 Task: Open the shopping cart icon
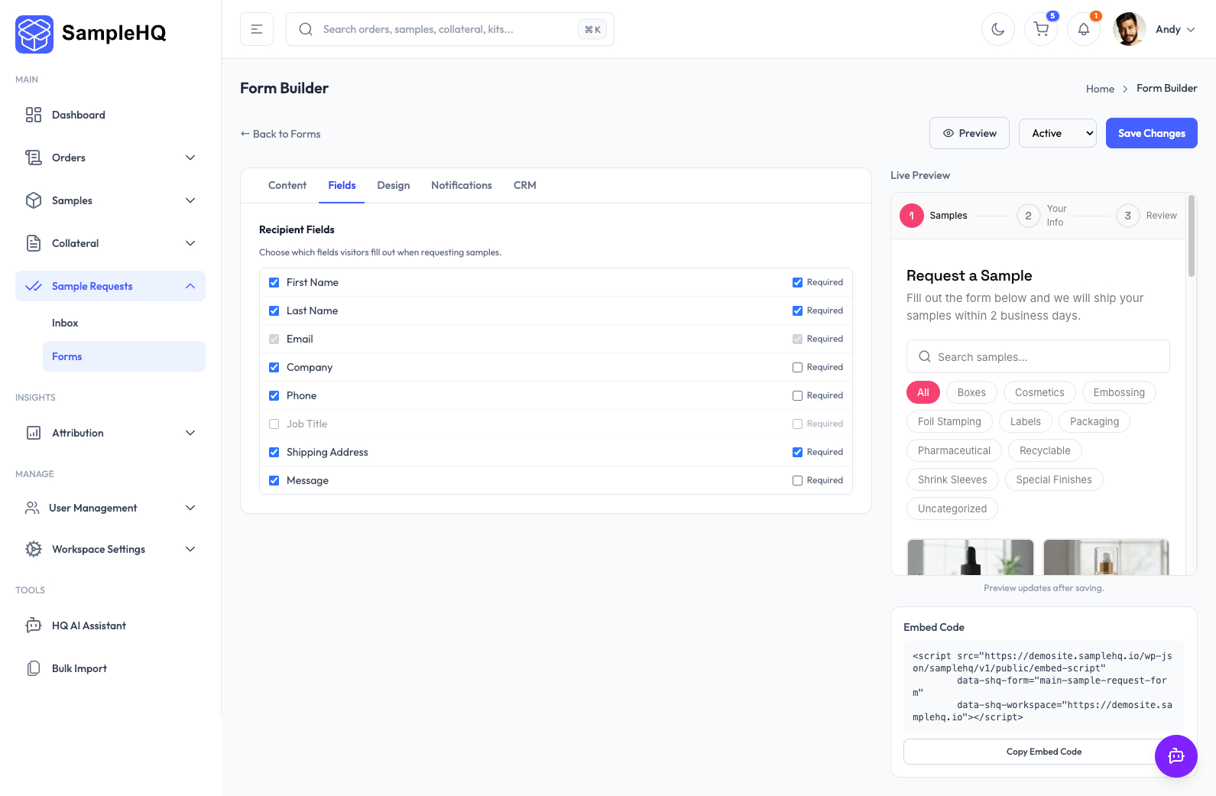pyautogui.click(x=1041, y=29)
